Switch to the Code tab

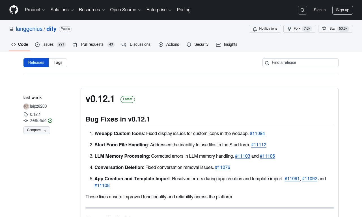20,45
